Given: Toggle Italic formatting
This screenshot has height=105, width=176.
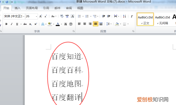Looking at the screenshot, I should (11, 24).
